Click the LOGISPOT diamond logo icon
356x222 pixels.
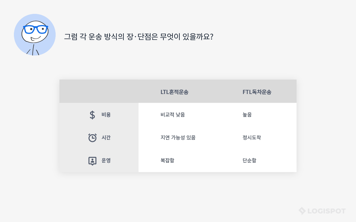coord(302,211)
